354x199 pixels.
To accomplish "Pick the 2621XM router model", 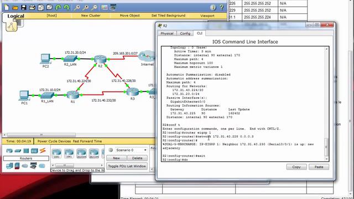I will pyautogui.click(x=94, y=154).
